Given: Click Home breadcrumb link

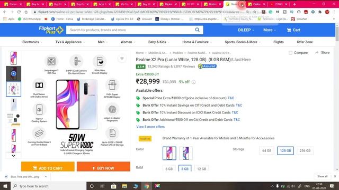Looking at the screenshot, I should [x=140, y=53].
